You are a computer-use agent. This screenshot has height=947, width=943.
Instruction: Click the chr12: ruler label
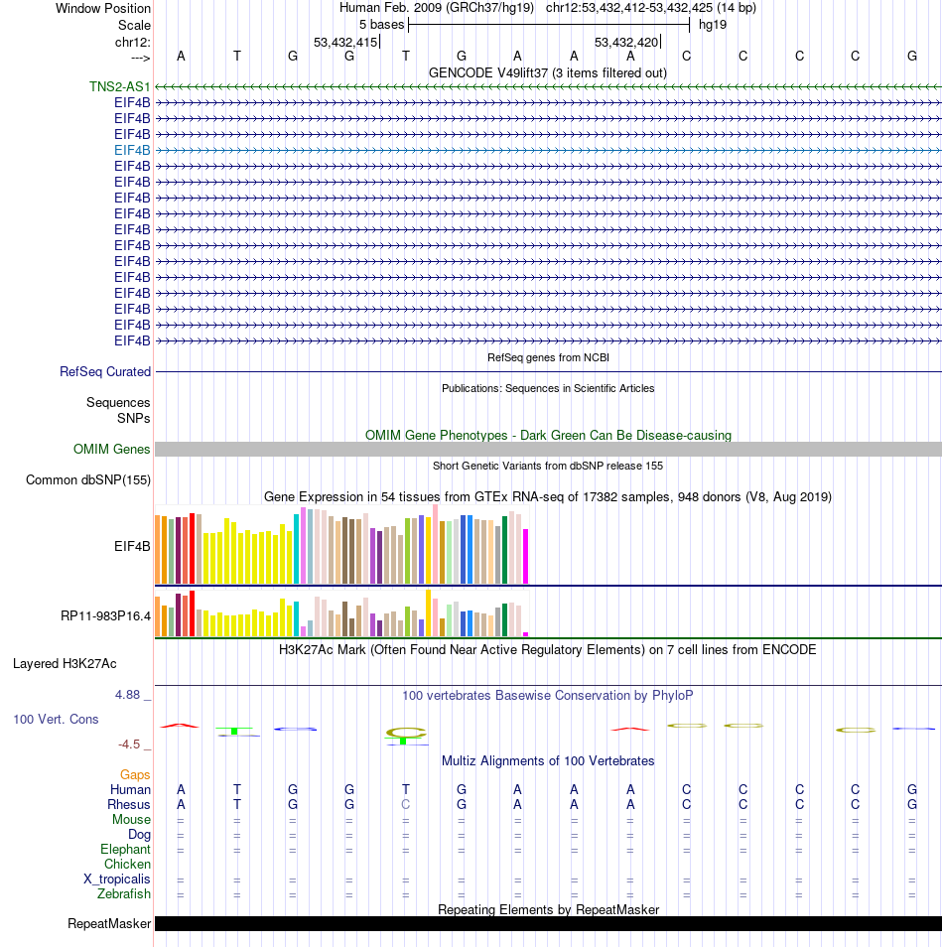coord(133,43)
